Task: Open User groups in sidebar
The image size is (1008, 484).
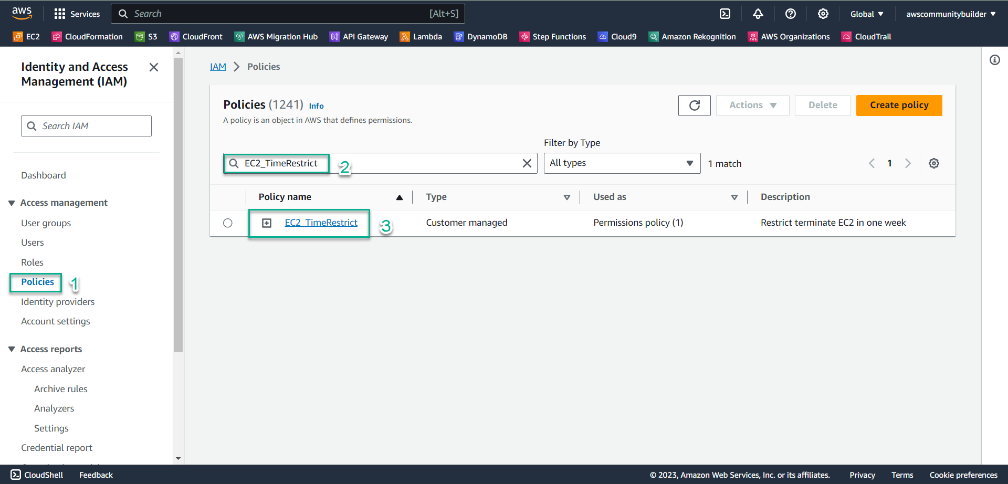Action: (x=46, y=223)
